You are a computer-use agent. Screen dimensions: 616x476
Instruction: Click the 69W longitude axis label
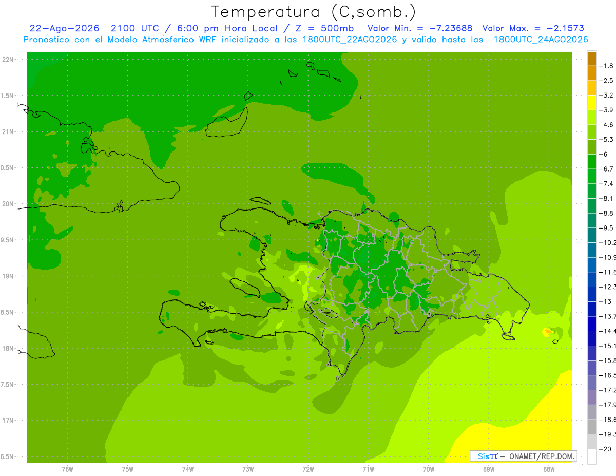coord(489,469)
